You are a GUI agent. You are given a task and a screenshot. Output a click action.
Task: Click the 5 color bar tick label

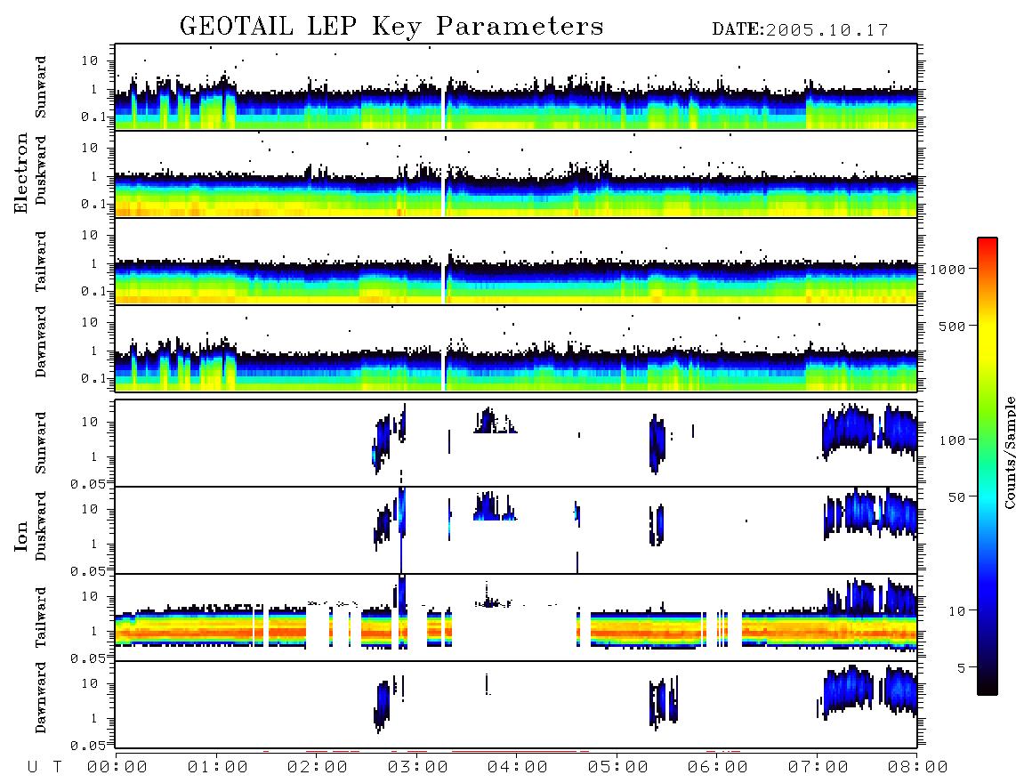[x=962, y=668]
